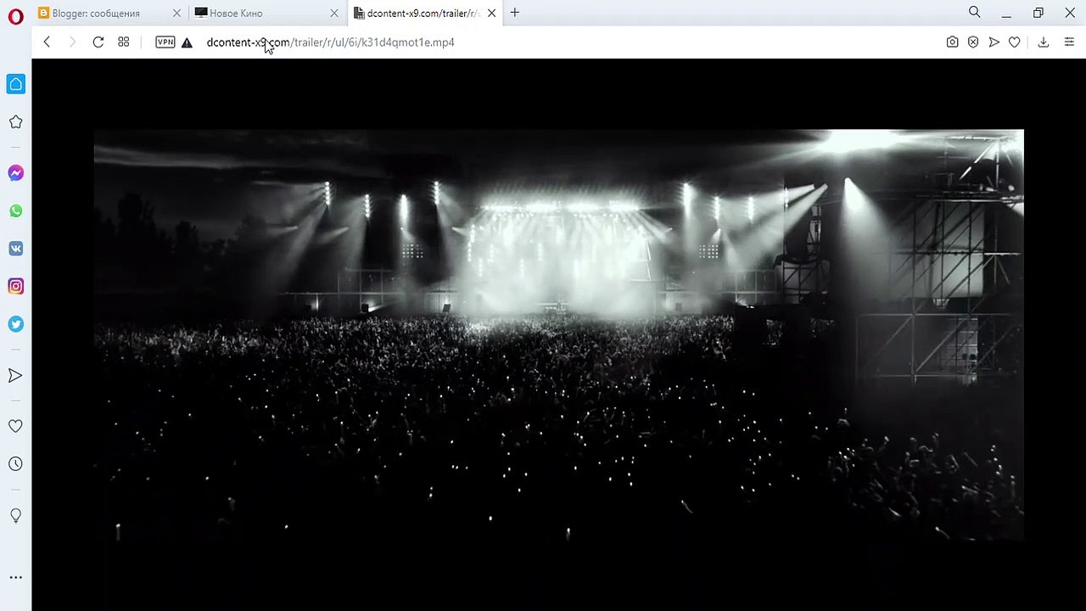
Task: Toggle the VPN badge
Action: coord(165,42)
